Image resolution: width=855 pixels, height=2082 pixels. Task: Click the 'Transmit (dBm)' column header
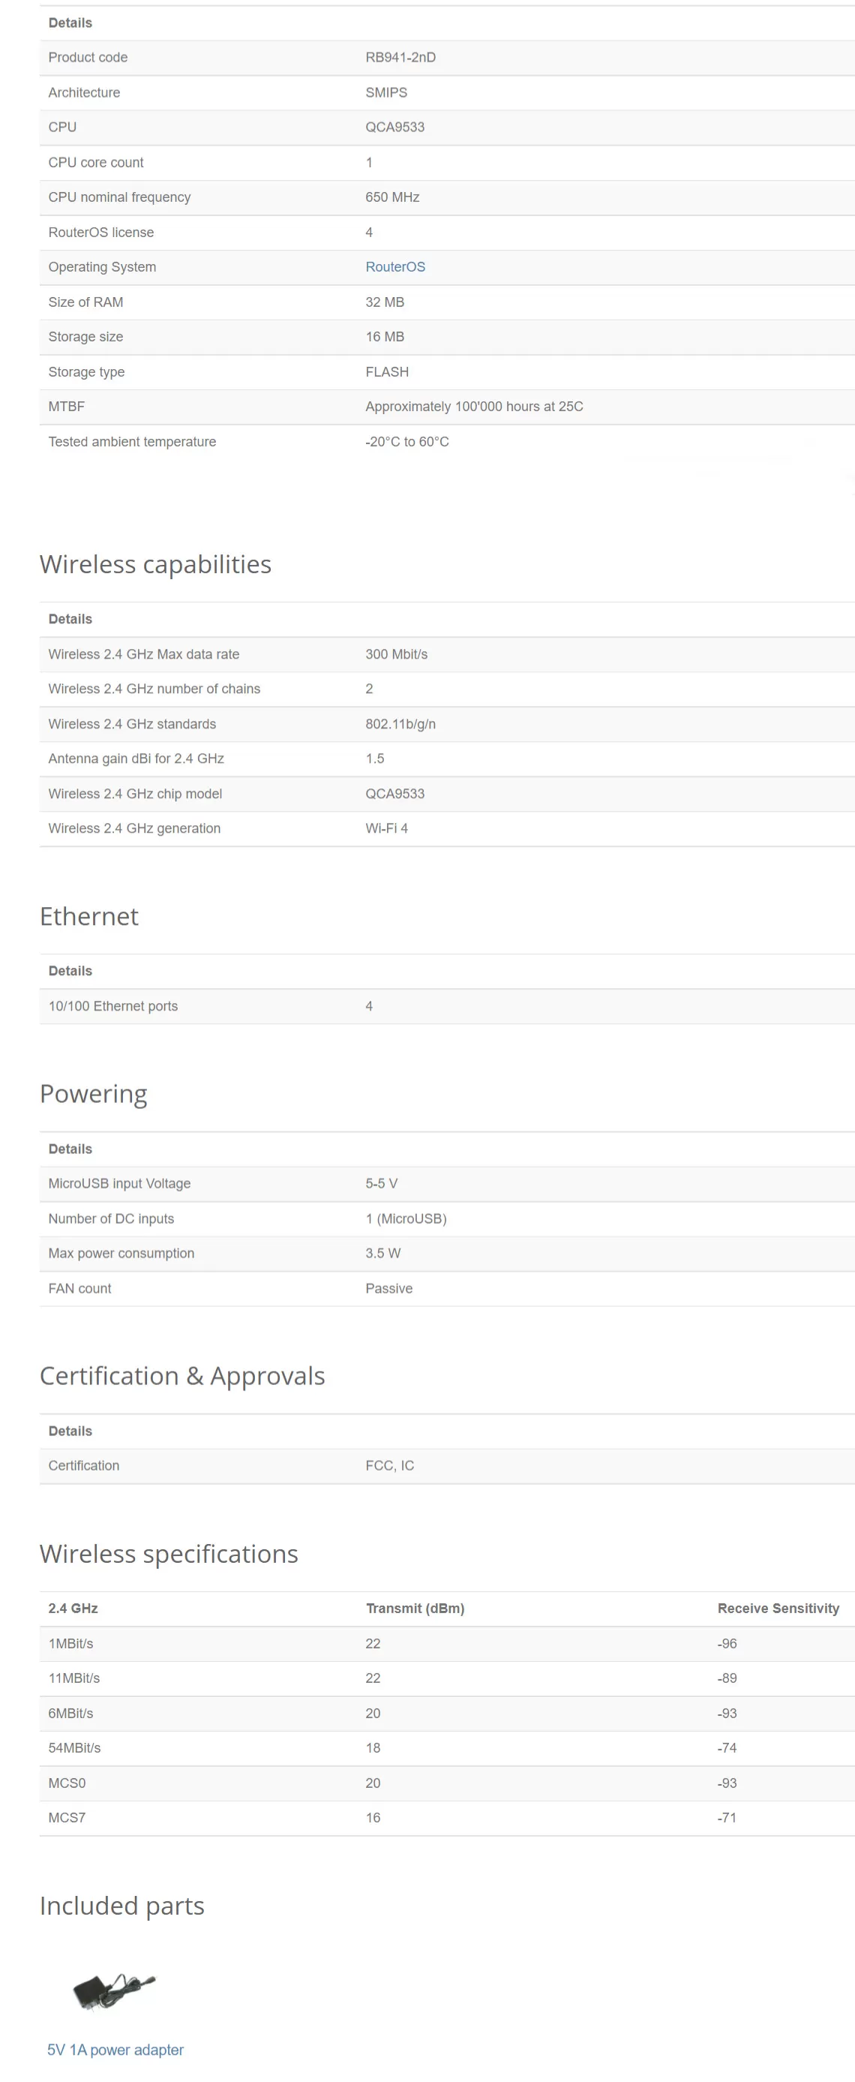point(415,1609)
